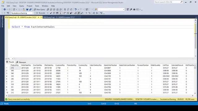Viewport: 198px width, 111px height.
Task: Click the OrderQuantity column header
Action: pyautogui.click(x=155, y=65)
